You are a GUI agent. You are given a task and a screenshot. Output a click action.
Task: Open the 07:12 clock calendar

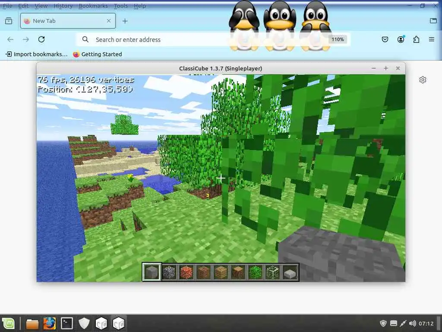426,323
